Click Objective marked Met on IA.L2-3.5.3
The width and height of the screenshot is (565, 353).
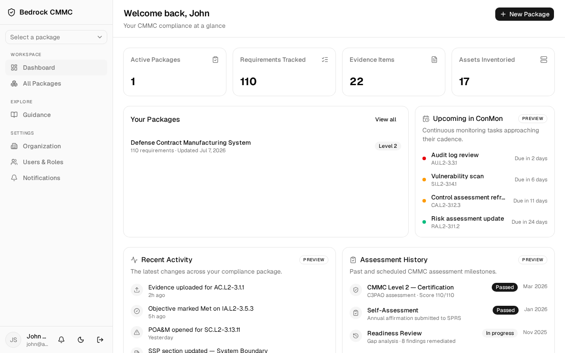click(201, 308)
